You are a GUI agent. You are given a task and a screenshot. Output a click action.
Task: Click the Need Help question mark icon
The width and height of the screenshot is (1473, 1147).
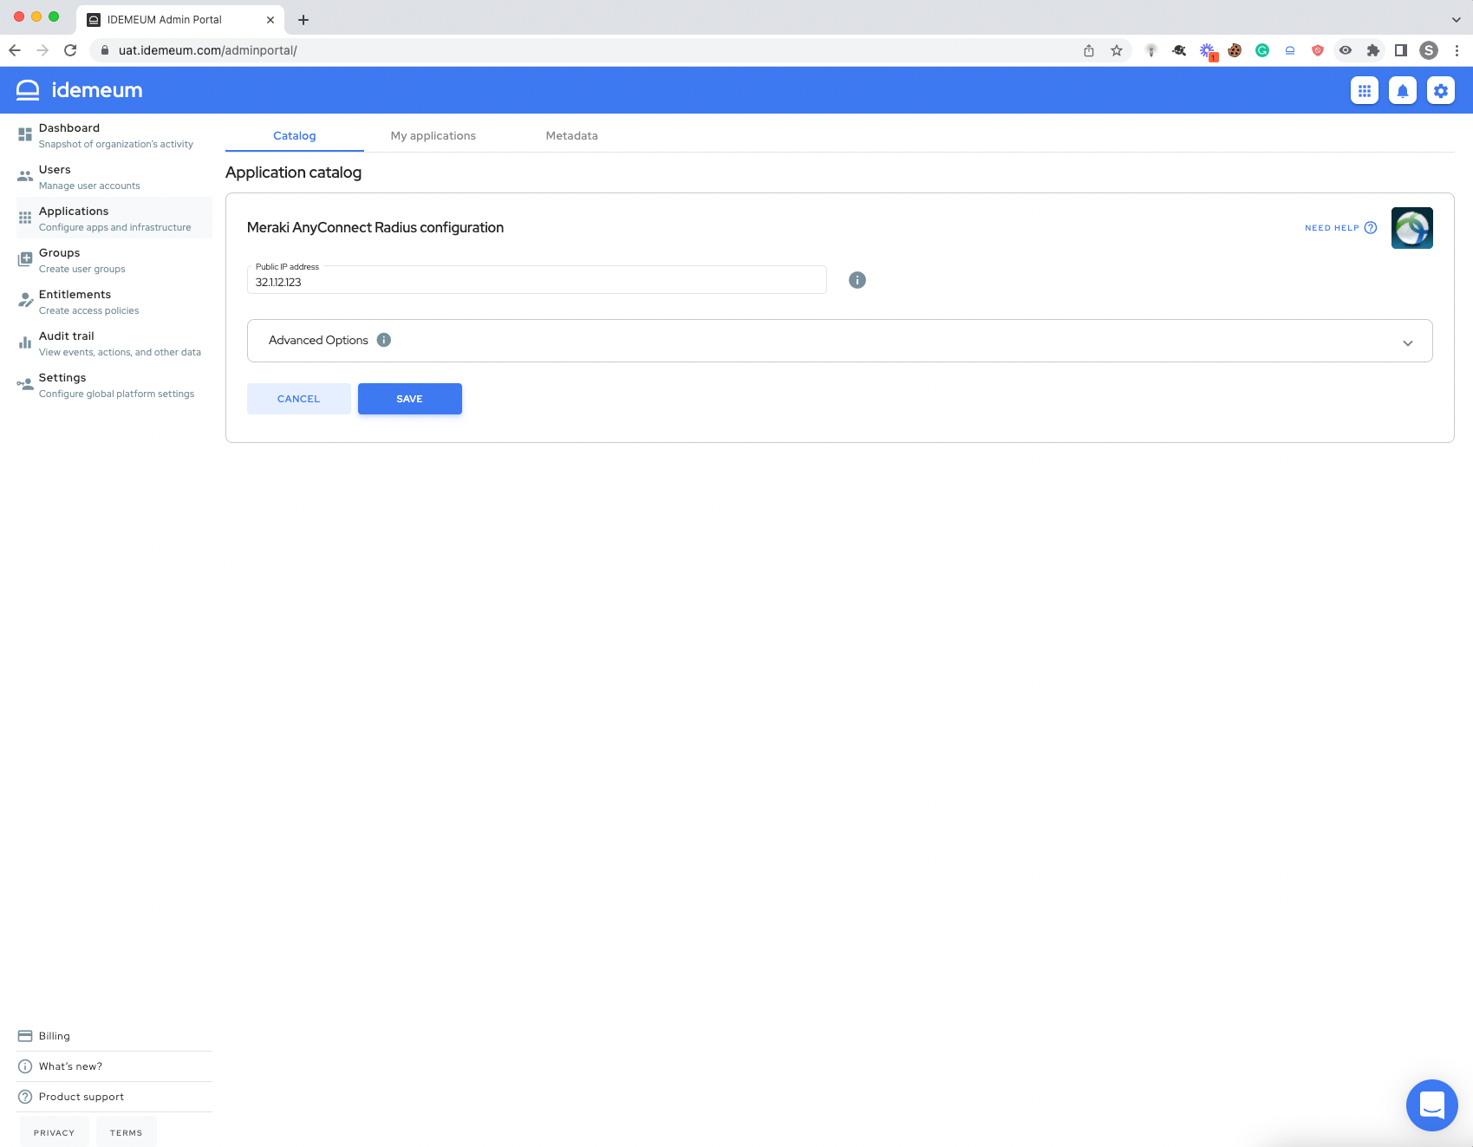pyautogui.click(x=1371, y=228)
